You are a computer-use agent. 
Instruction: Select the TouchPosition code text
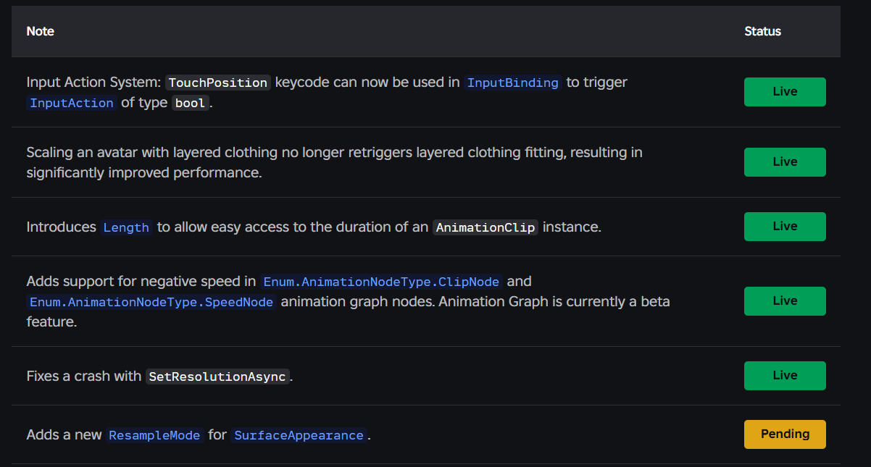(x=218, y=83)
